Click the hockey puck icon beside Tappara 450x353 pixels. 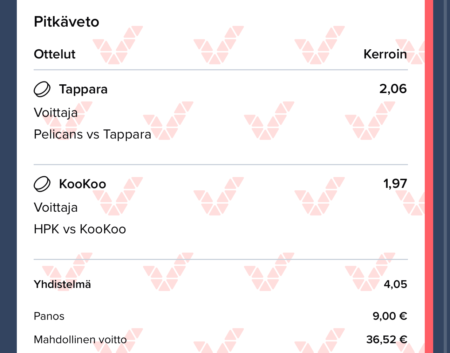[x=42, y=89]
